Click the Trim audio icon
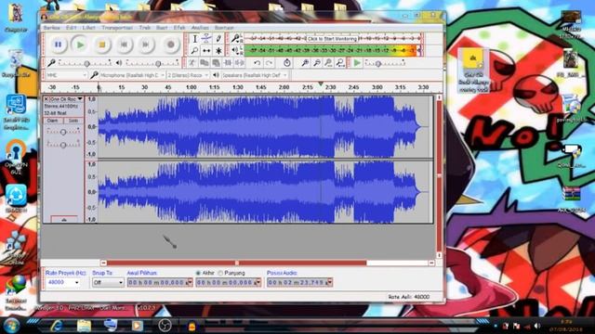The image size is (595, 334). 228,63
